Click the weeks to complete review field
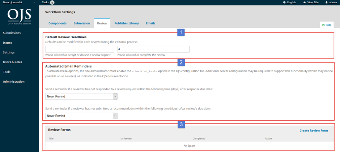340x152 pixels. [x=153, y=49]
